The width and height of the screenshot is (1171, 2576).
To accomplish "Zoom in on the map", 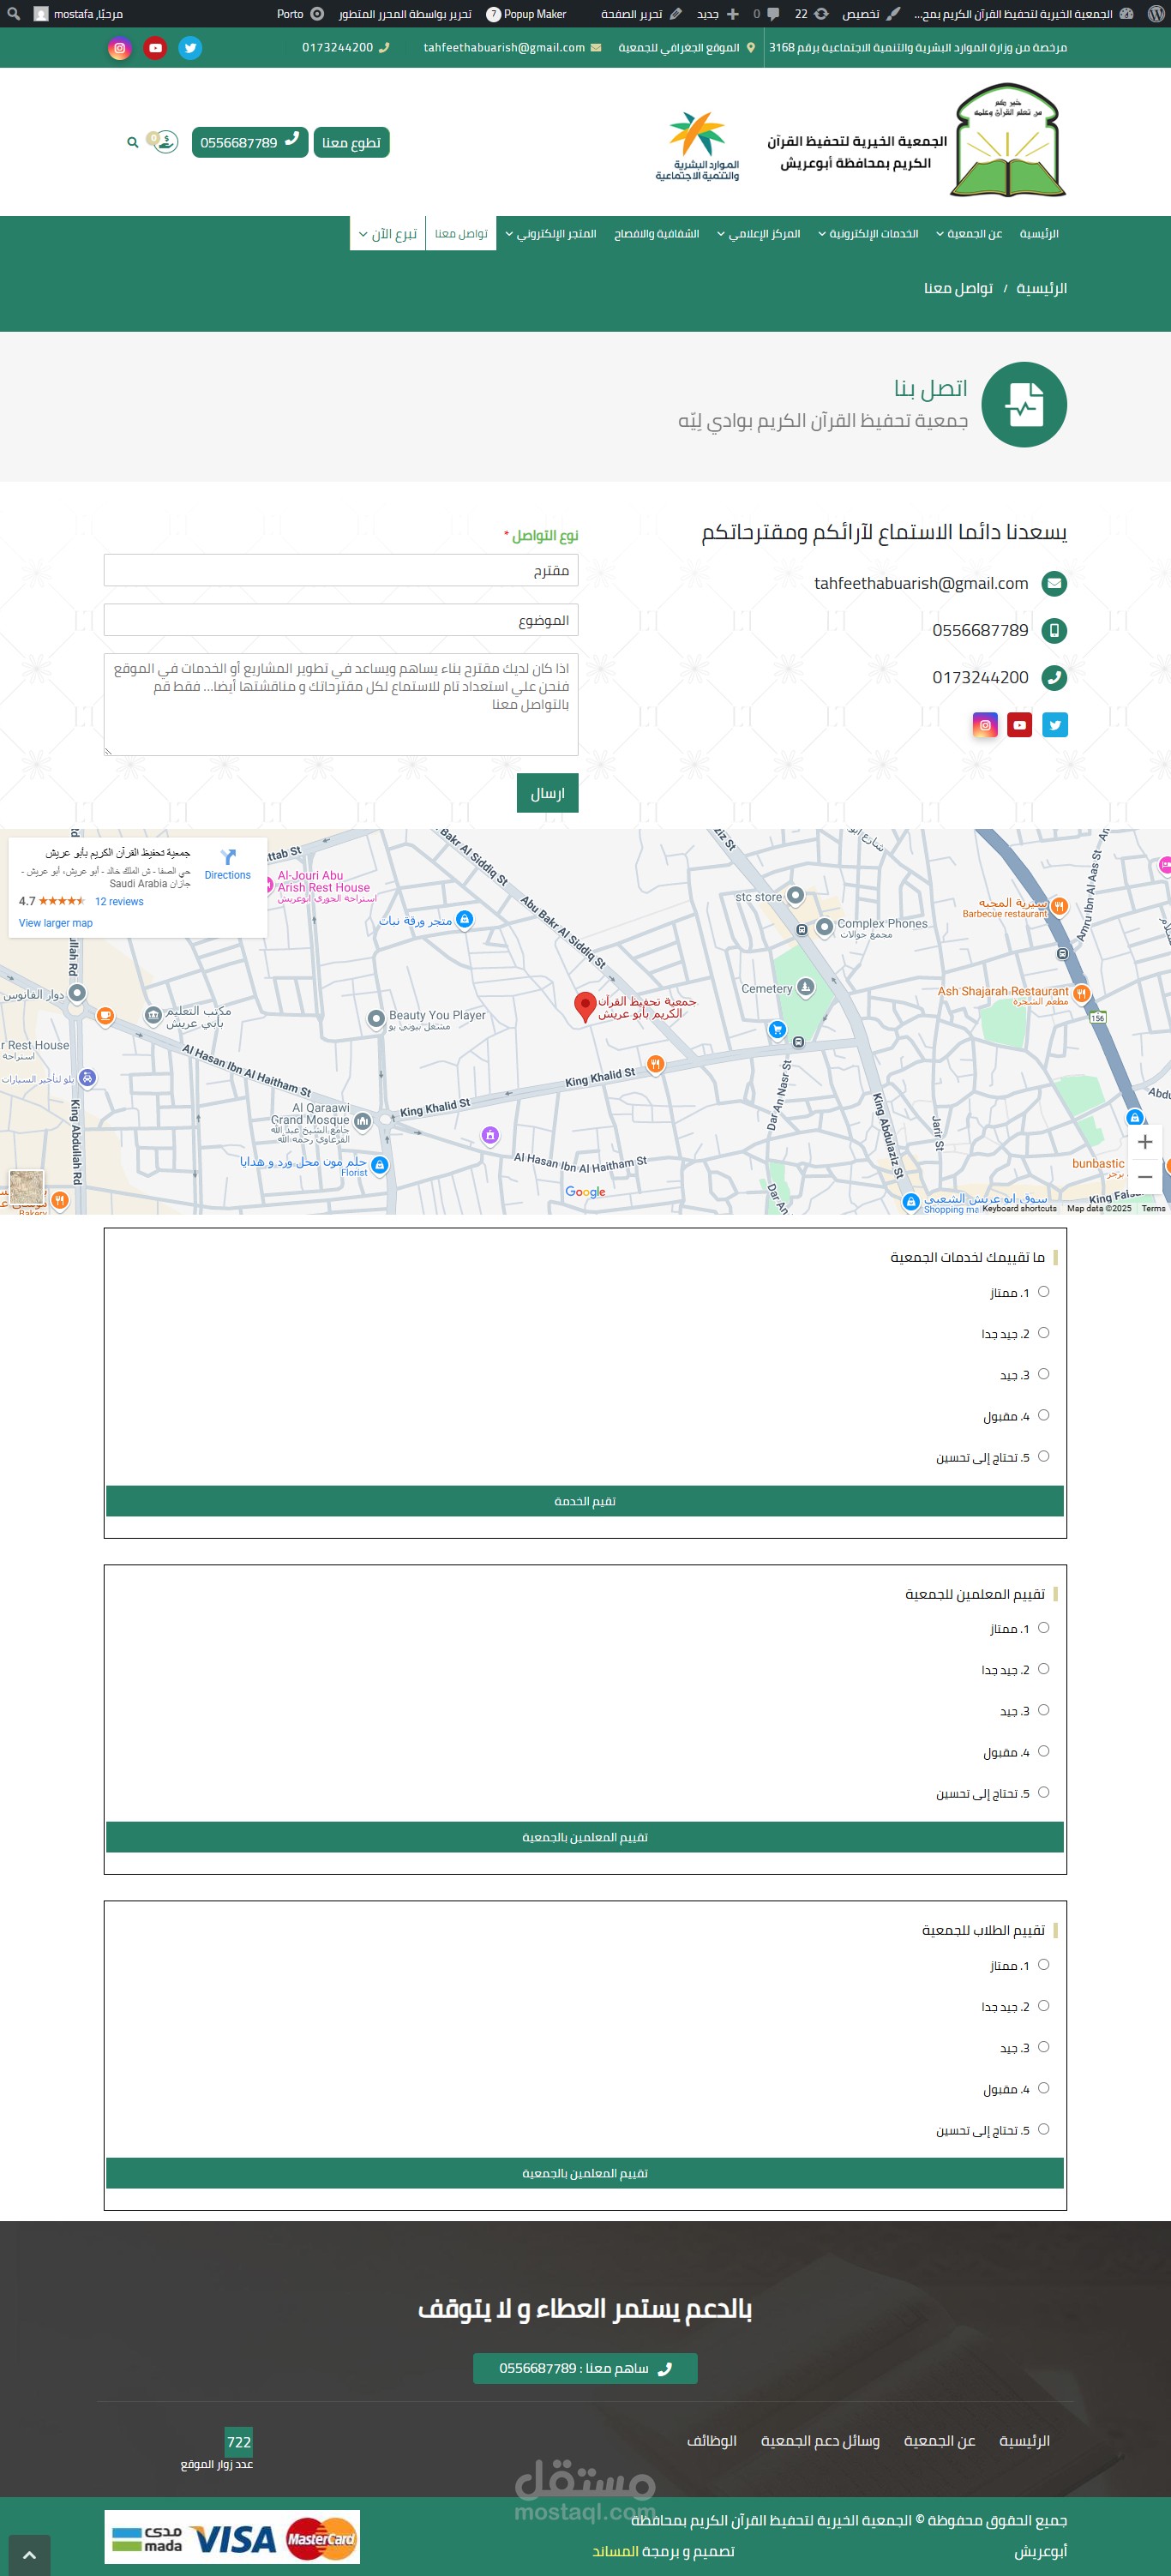I will [1145, 1141].
